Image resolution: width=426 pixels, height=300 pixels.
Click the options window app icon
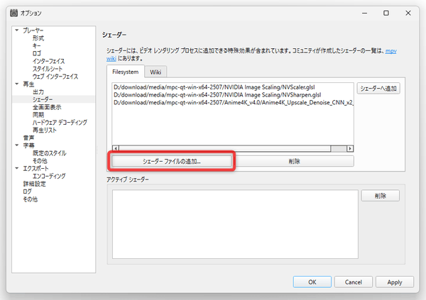(x=14, y=13)
